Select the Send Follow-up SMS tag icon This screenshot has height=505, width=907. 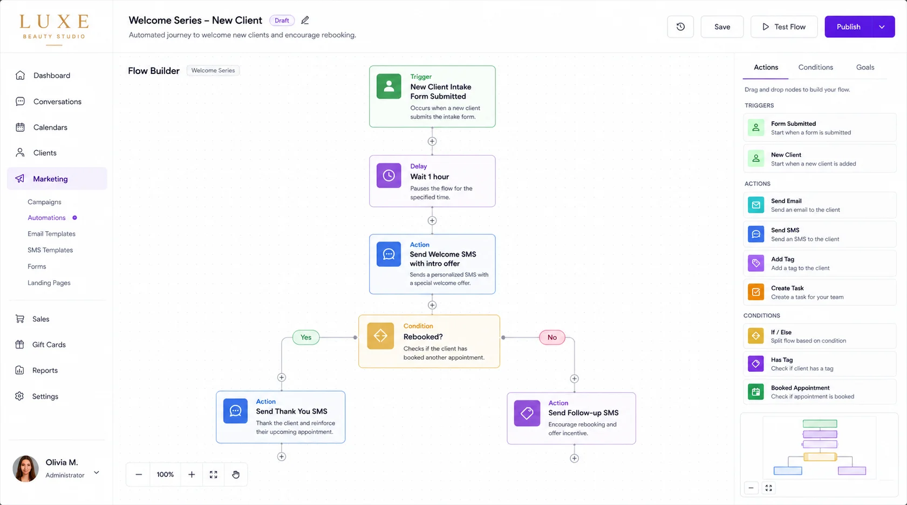(527, 413)
